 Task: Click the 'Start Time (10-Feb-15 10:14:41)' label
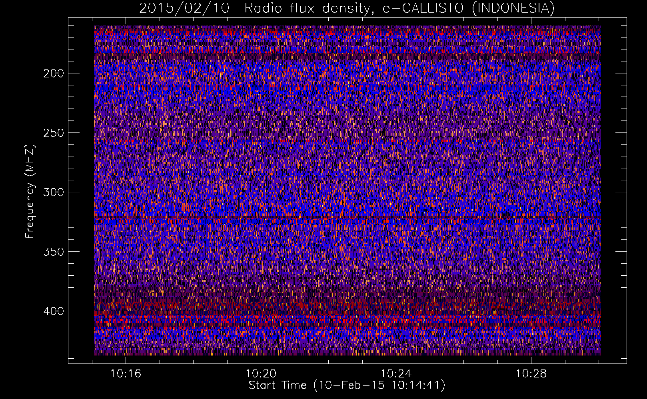[347, 385]
